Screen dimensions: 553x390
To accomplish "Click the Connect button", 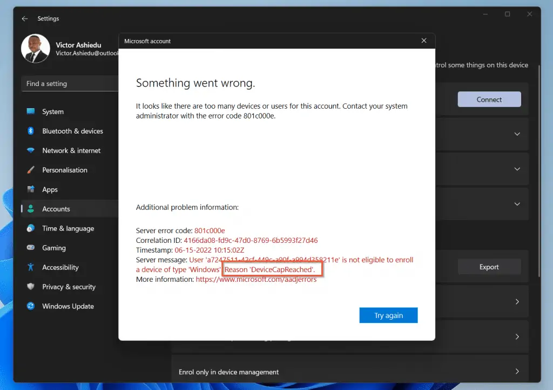I will pyautogui.click(x=489, y=100).
